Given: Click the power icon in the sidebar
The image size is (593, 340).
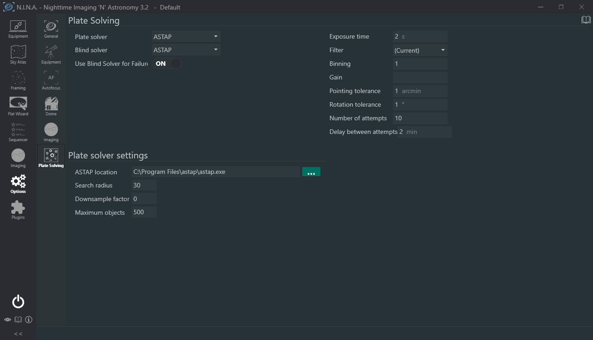Looking at the screenshot, I should 18,302.
